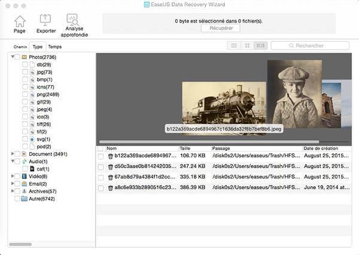Click the Vidéo category film icon
Screen dimensions: 359x255
(x=25, y=177)
